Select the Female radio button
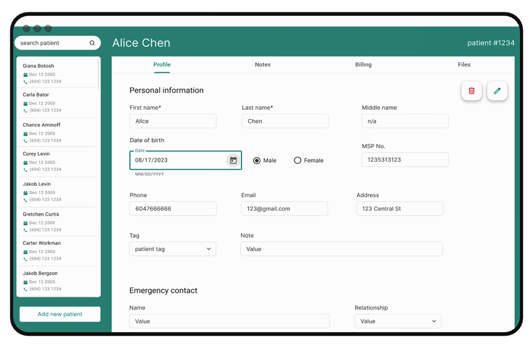 [x=297, y=161]
